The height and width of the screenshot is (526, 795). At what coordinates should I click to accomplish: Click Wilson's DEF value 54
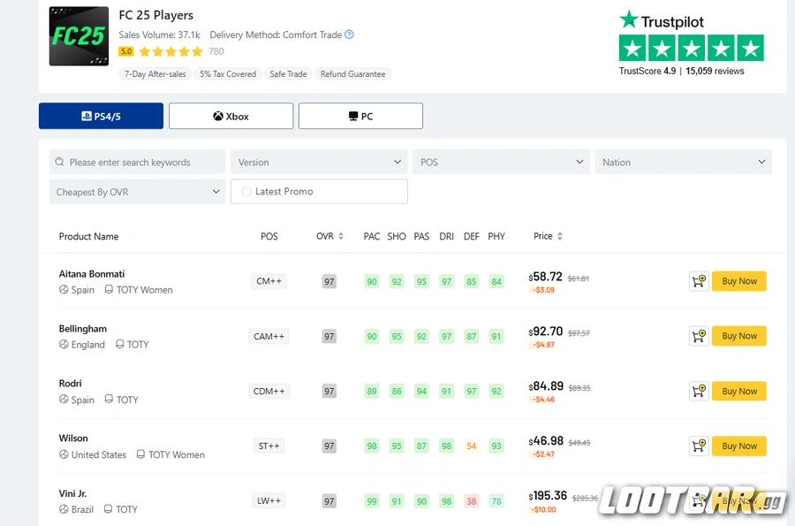point(472,446)
